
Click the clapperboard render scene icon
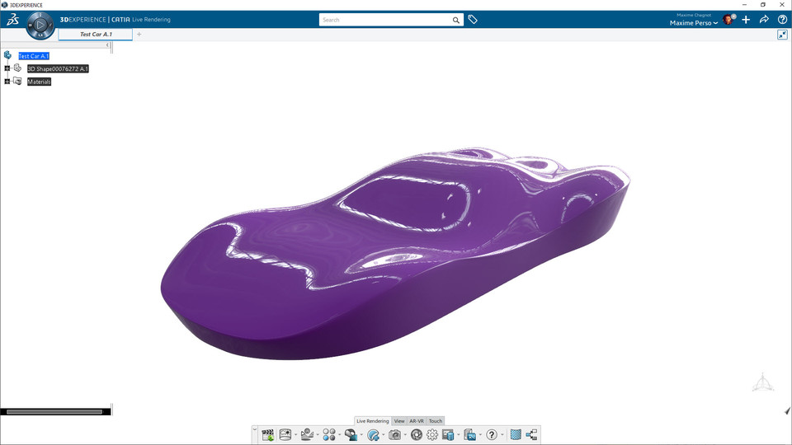click(x=268, y=434)
